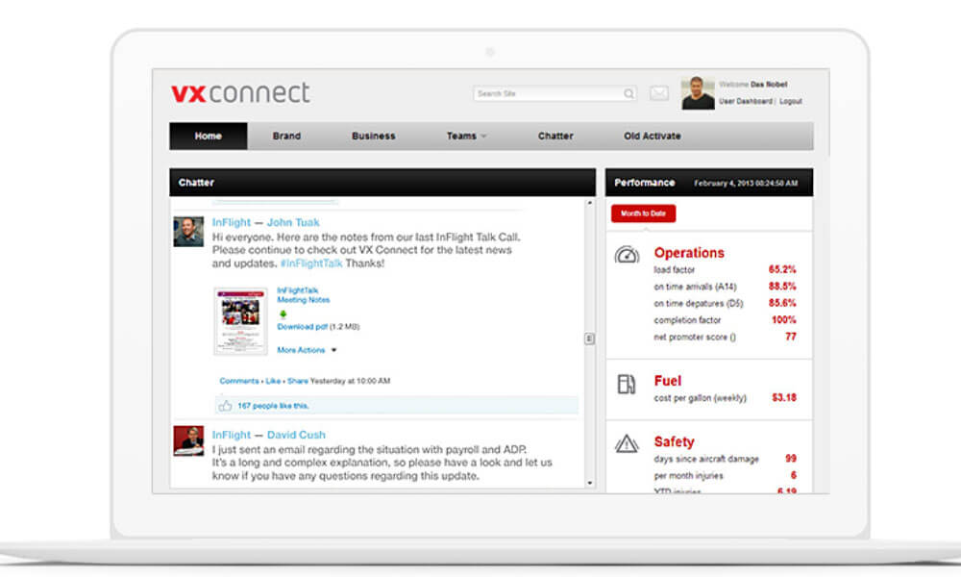The height and width of the screenshot is (577, 961).
Task: Open the Old Activate tab
Action: click(x=653, y=137)
